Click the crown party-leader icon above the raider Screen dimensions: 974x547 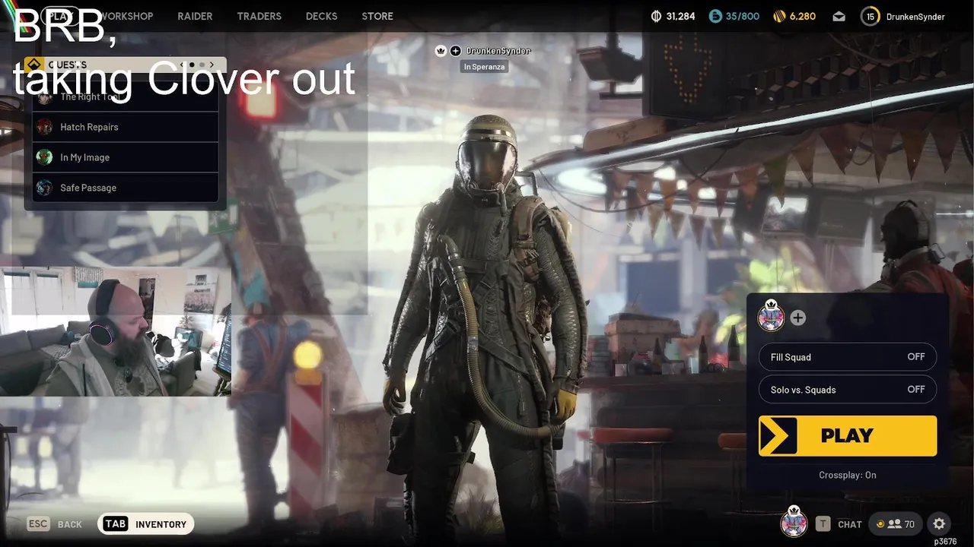[441, 51]
